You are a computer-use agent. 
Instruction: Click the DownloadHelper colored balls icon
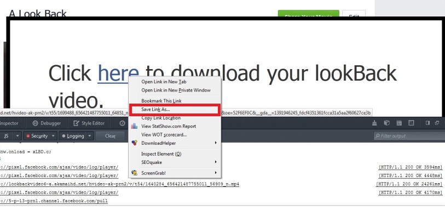pos(135,143)
